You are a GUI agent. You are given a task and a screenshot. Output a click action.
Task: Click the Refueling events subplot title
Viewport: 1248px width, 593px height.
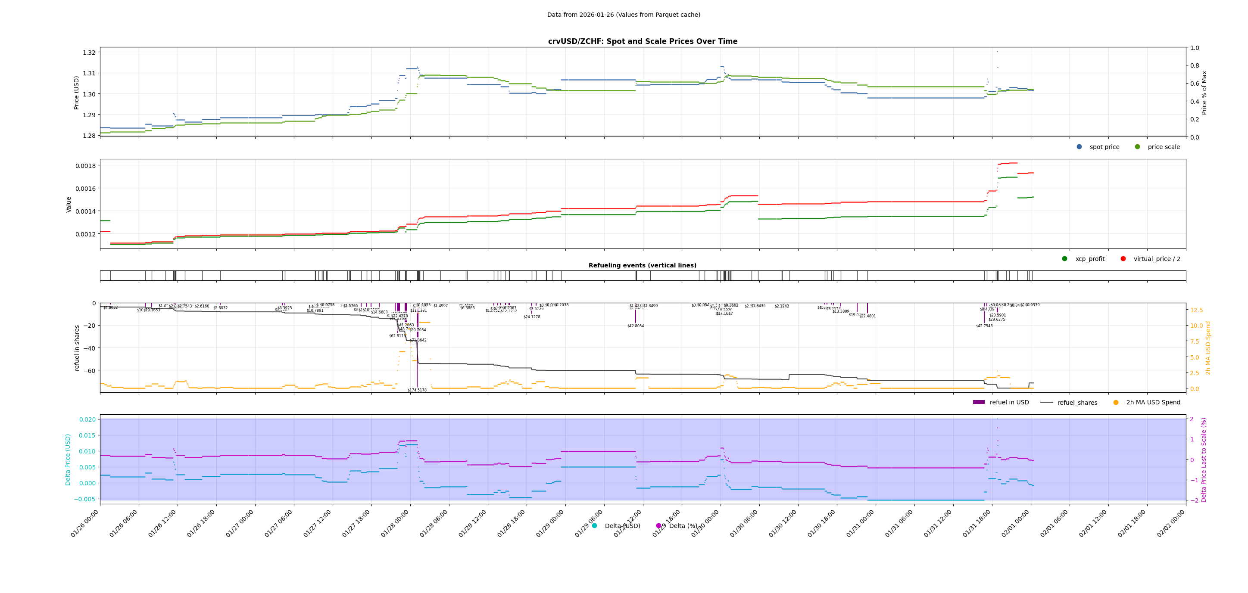[643, 265]
